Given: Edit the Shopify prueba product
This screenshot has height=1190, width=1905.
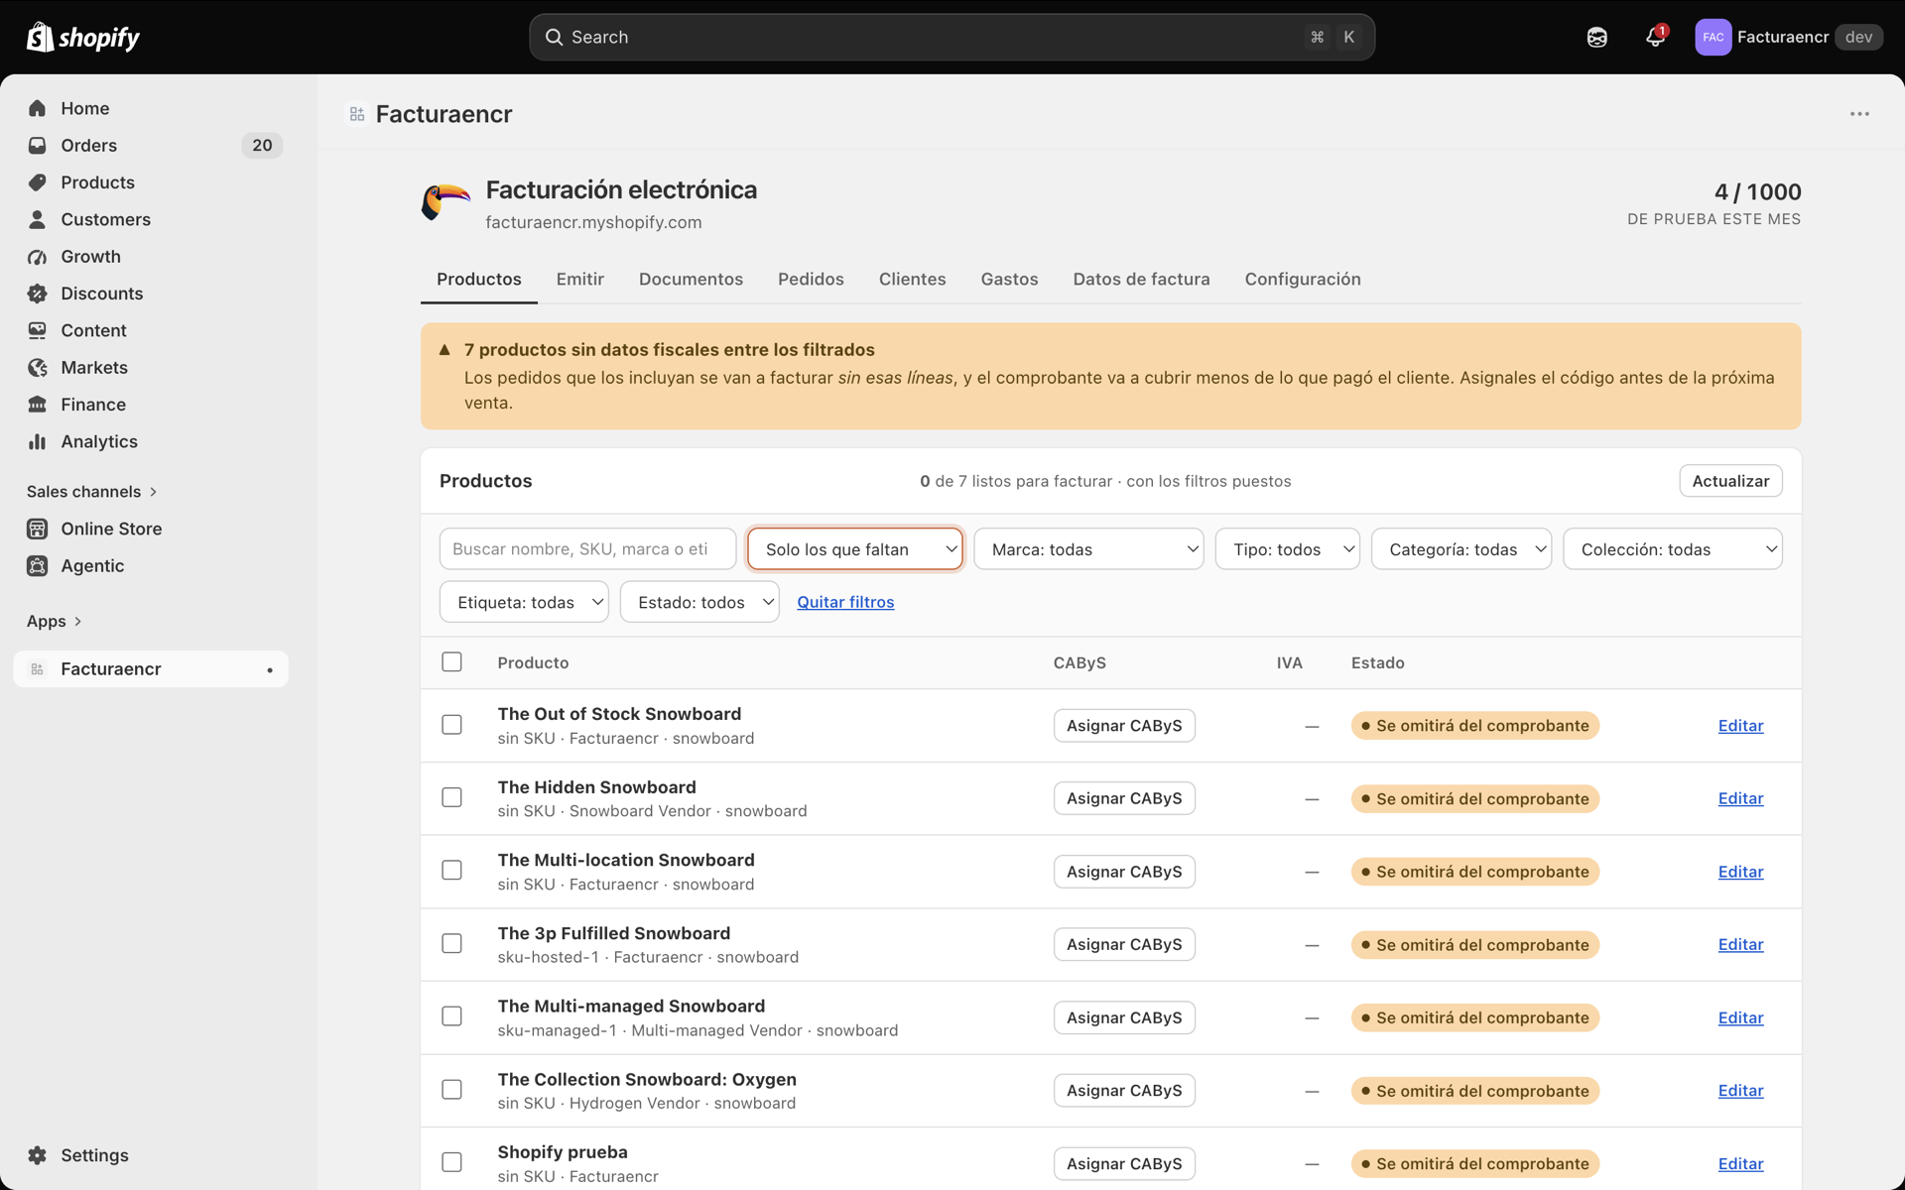Looking at the screenshot, I should [x=1740, y=1163].
